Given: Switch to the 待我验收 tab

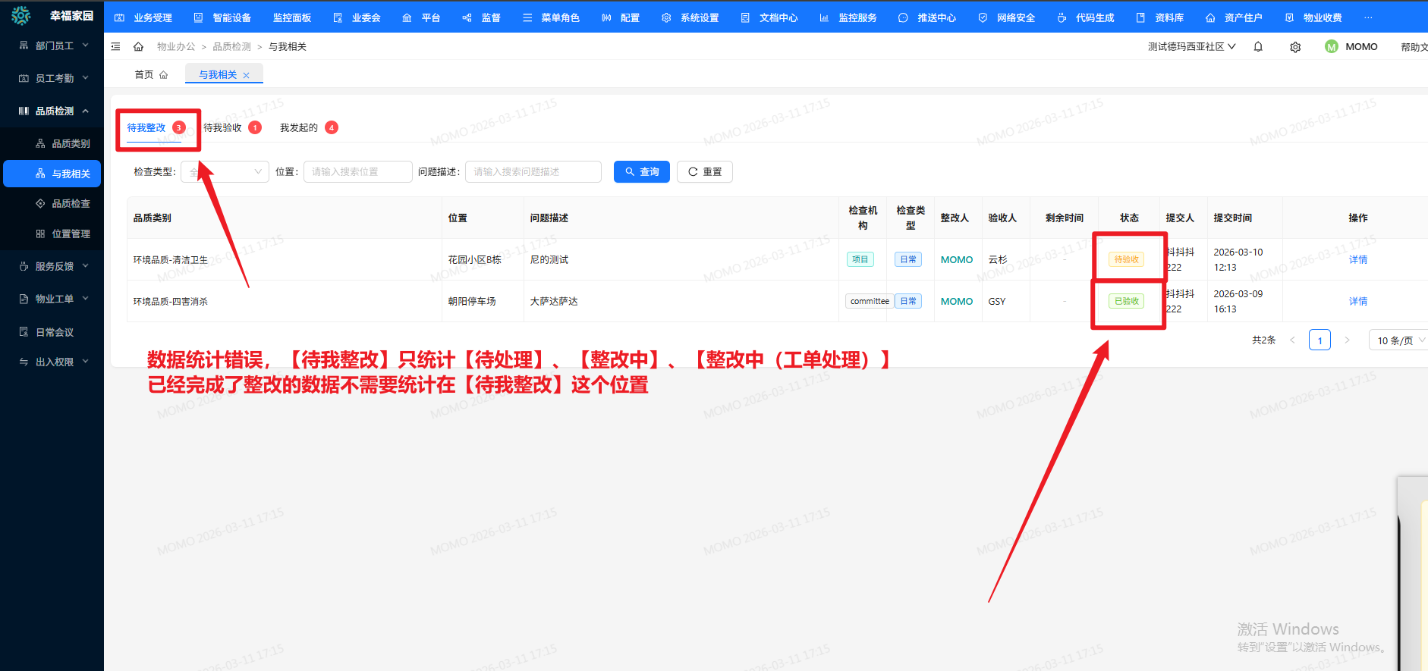Looking at the screenshot, I should coord(223,127).
